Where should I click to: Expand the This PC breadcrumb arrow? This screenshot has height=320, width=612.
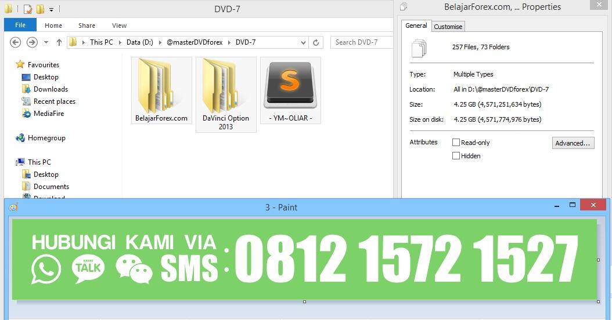[120, 42]
